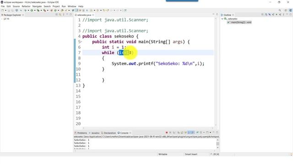Image resolution: width=293 pixels, height=164 pixels.
Task: Click red Terminate button in Console
Action: click(x=167, y=133)
